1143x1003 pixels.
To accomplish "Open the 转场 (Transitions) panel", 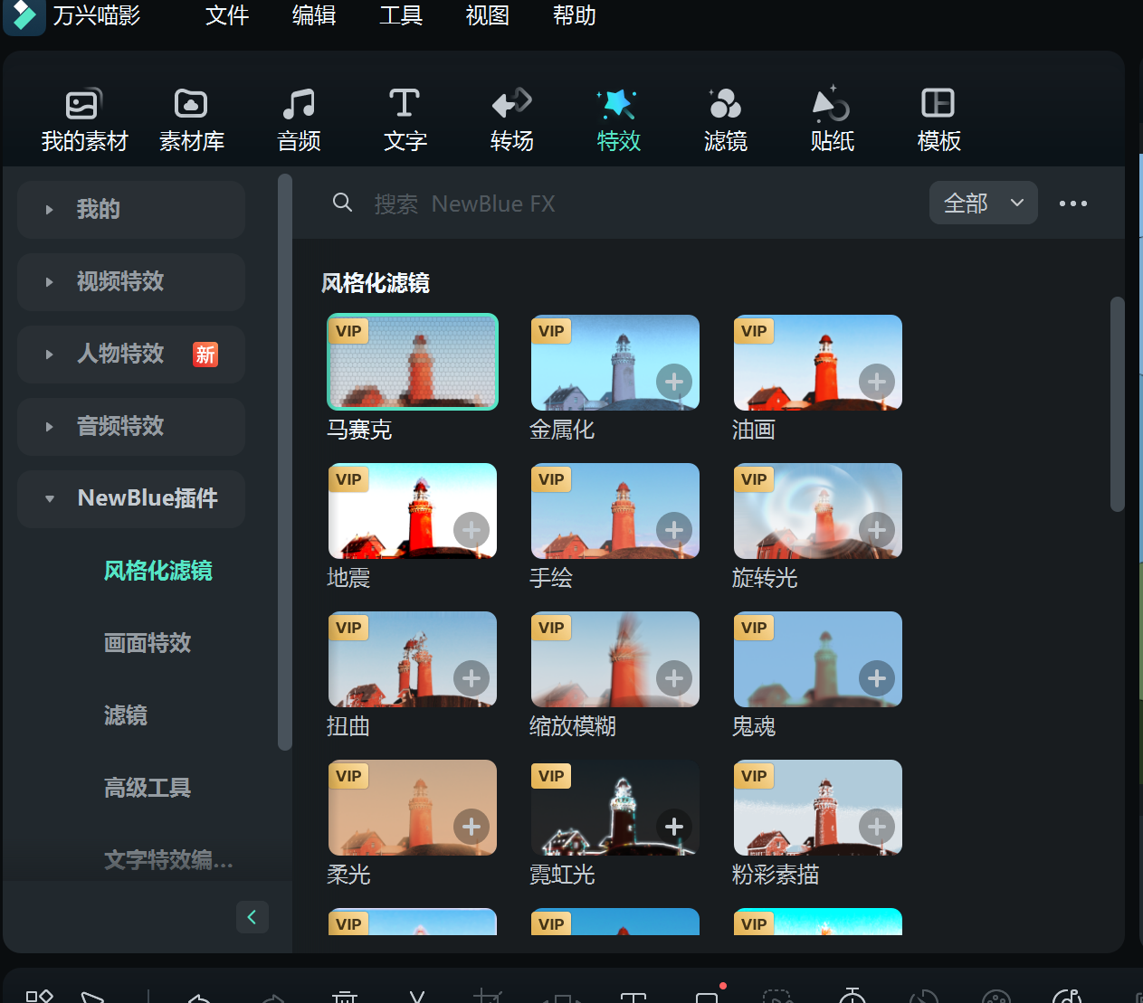I will point(510,118).
